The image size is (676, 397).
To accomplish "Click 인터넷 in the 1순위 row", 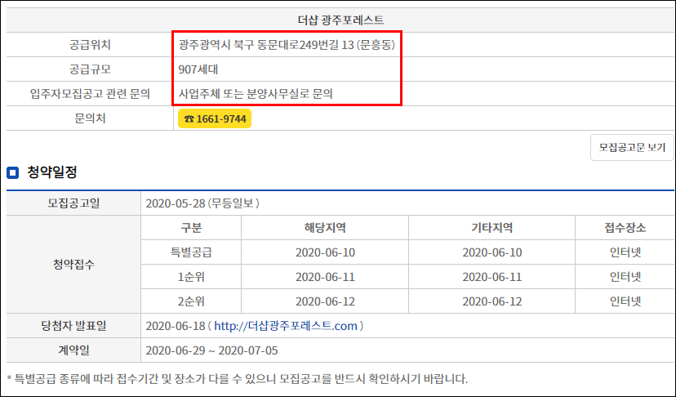I will click(625, 277).
